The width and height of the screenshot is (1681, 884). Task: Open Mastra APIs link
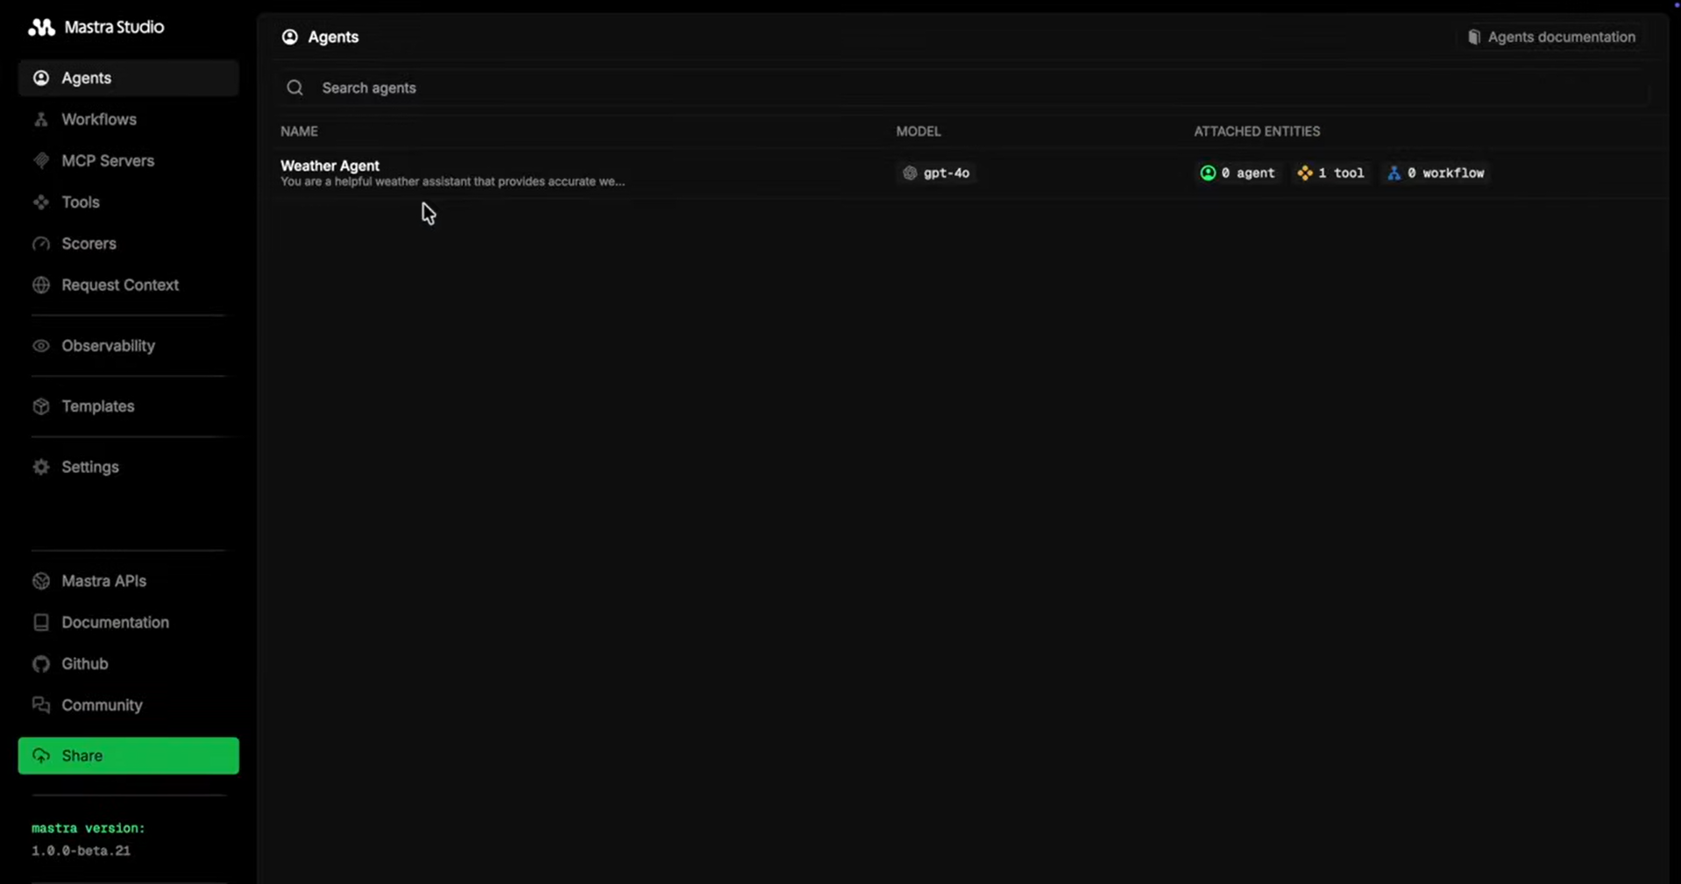(129, 581)
